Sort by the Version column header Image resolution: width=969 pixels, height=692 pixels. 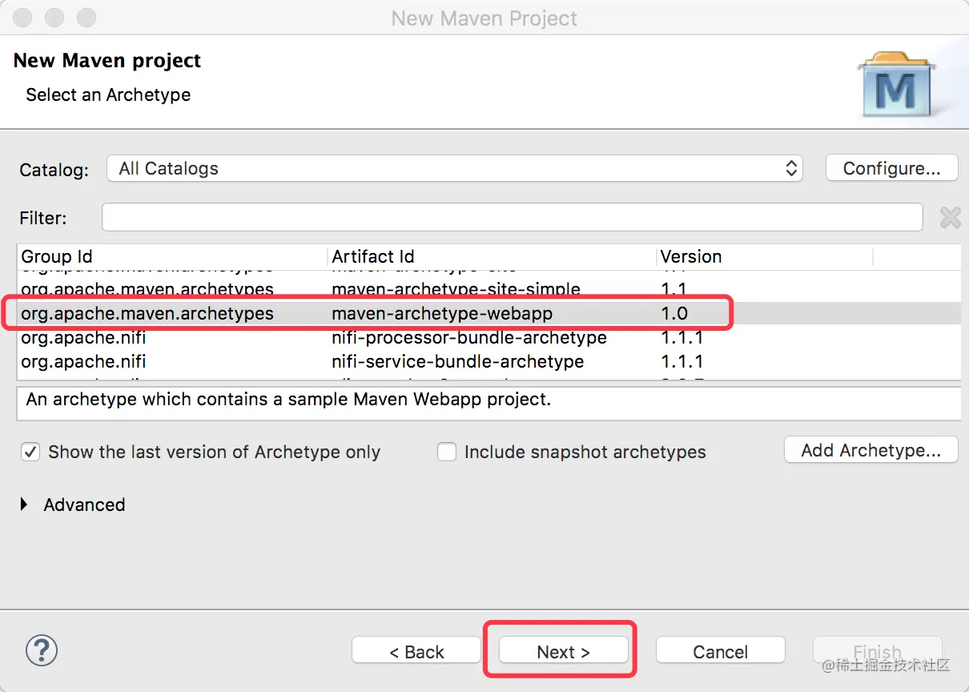pos(764,256)
